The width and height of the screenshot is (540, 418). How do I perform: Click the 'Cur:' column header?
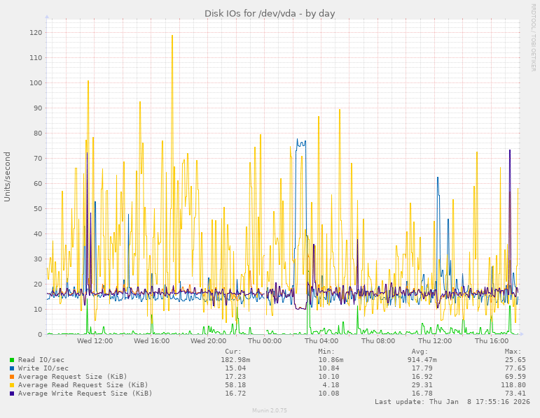(233, 352)
